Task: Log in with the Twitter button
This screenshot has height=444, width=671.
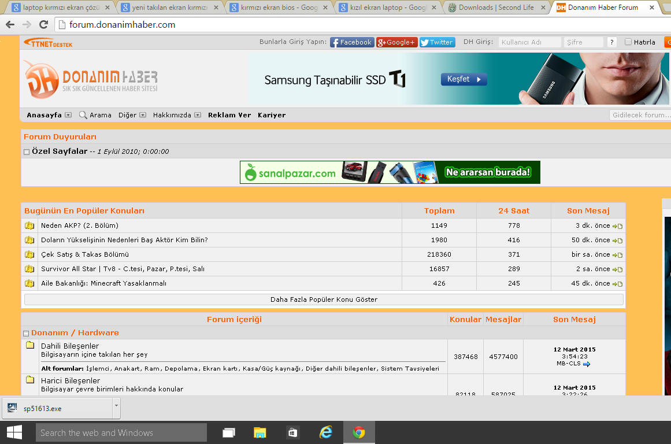Action: click(437, 42)
